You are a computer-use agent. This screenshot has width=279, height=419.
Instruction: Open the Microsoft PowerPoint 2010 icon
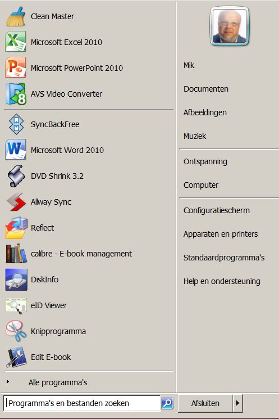coord(16,67)
